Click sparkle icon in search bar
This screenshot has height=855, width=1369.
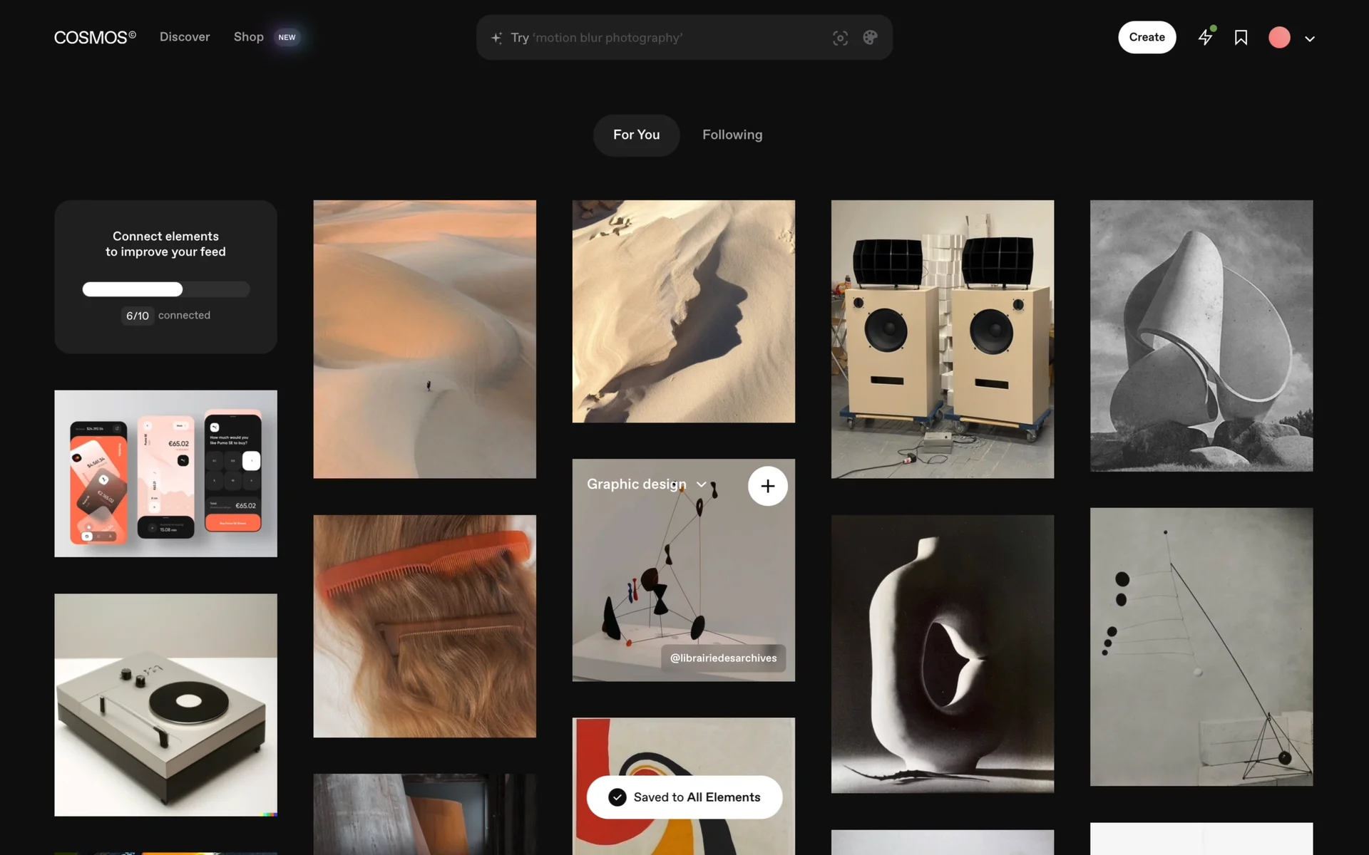click(497, 38)
